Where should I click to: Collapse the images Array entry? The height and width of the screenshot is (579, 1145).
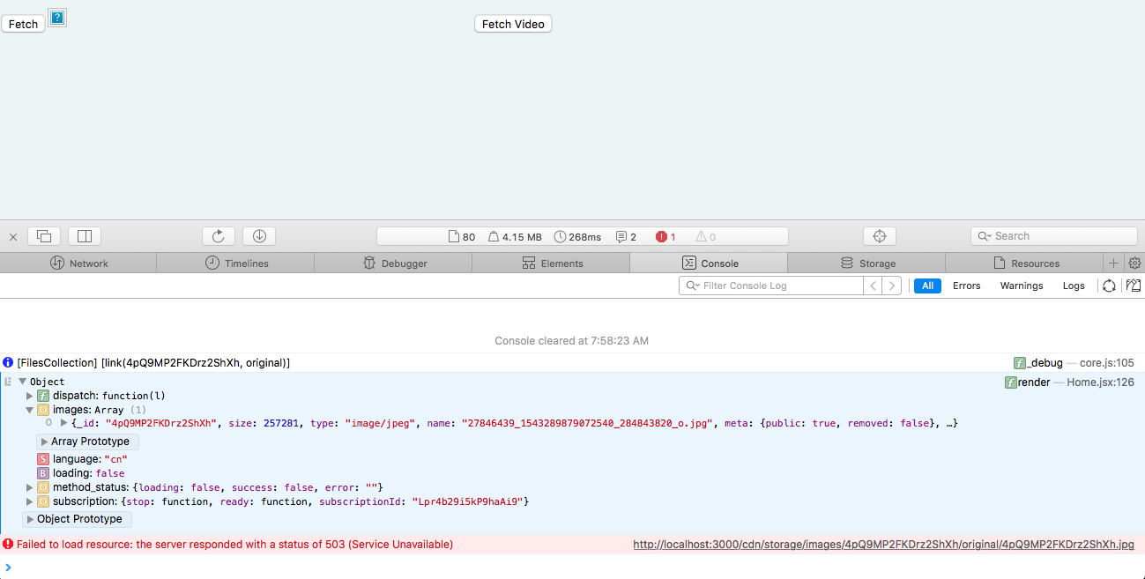tap(29, 409)
